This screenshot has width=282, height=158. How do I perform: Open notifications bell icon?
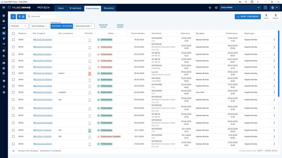[x=216, y=8]
